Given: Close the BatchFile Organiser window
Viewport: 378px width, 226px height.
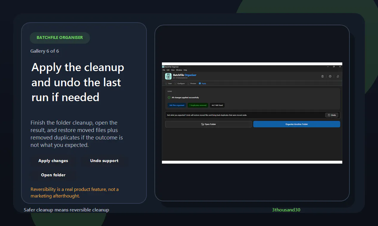Looking at the screenshot, I should pos(340,67).
